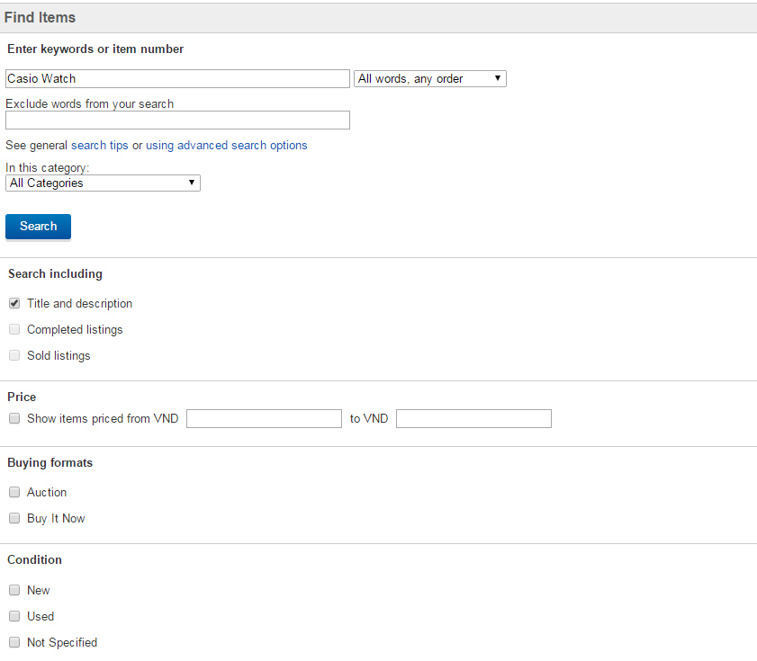Click the arrow on the category dropdown
The image size is (757, 661).
pyautogui.click(x=192, y=183)
